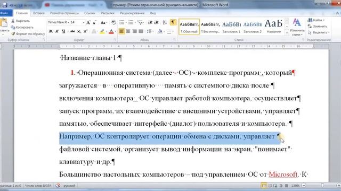Apply the Название style

coord(273,27)
